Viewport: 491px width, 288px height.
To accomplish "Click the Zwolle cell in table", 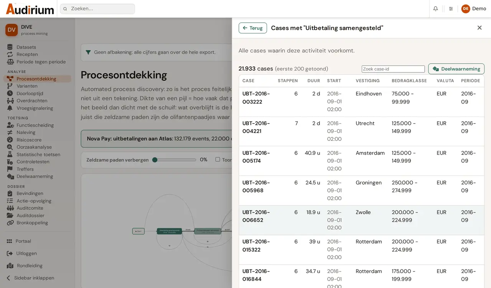I will (x=363, y=212).
